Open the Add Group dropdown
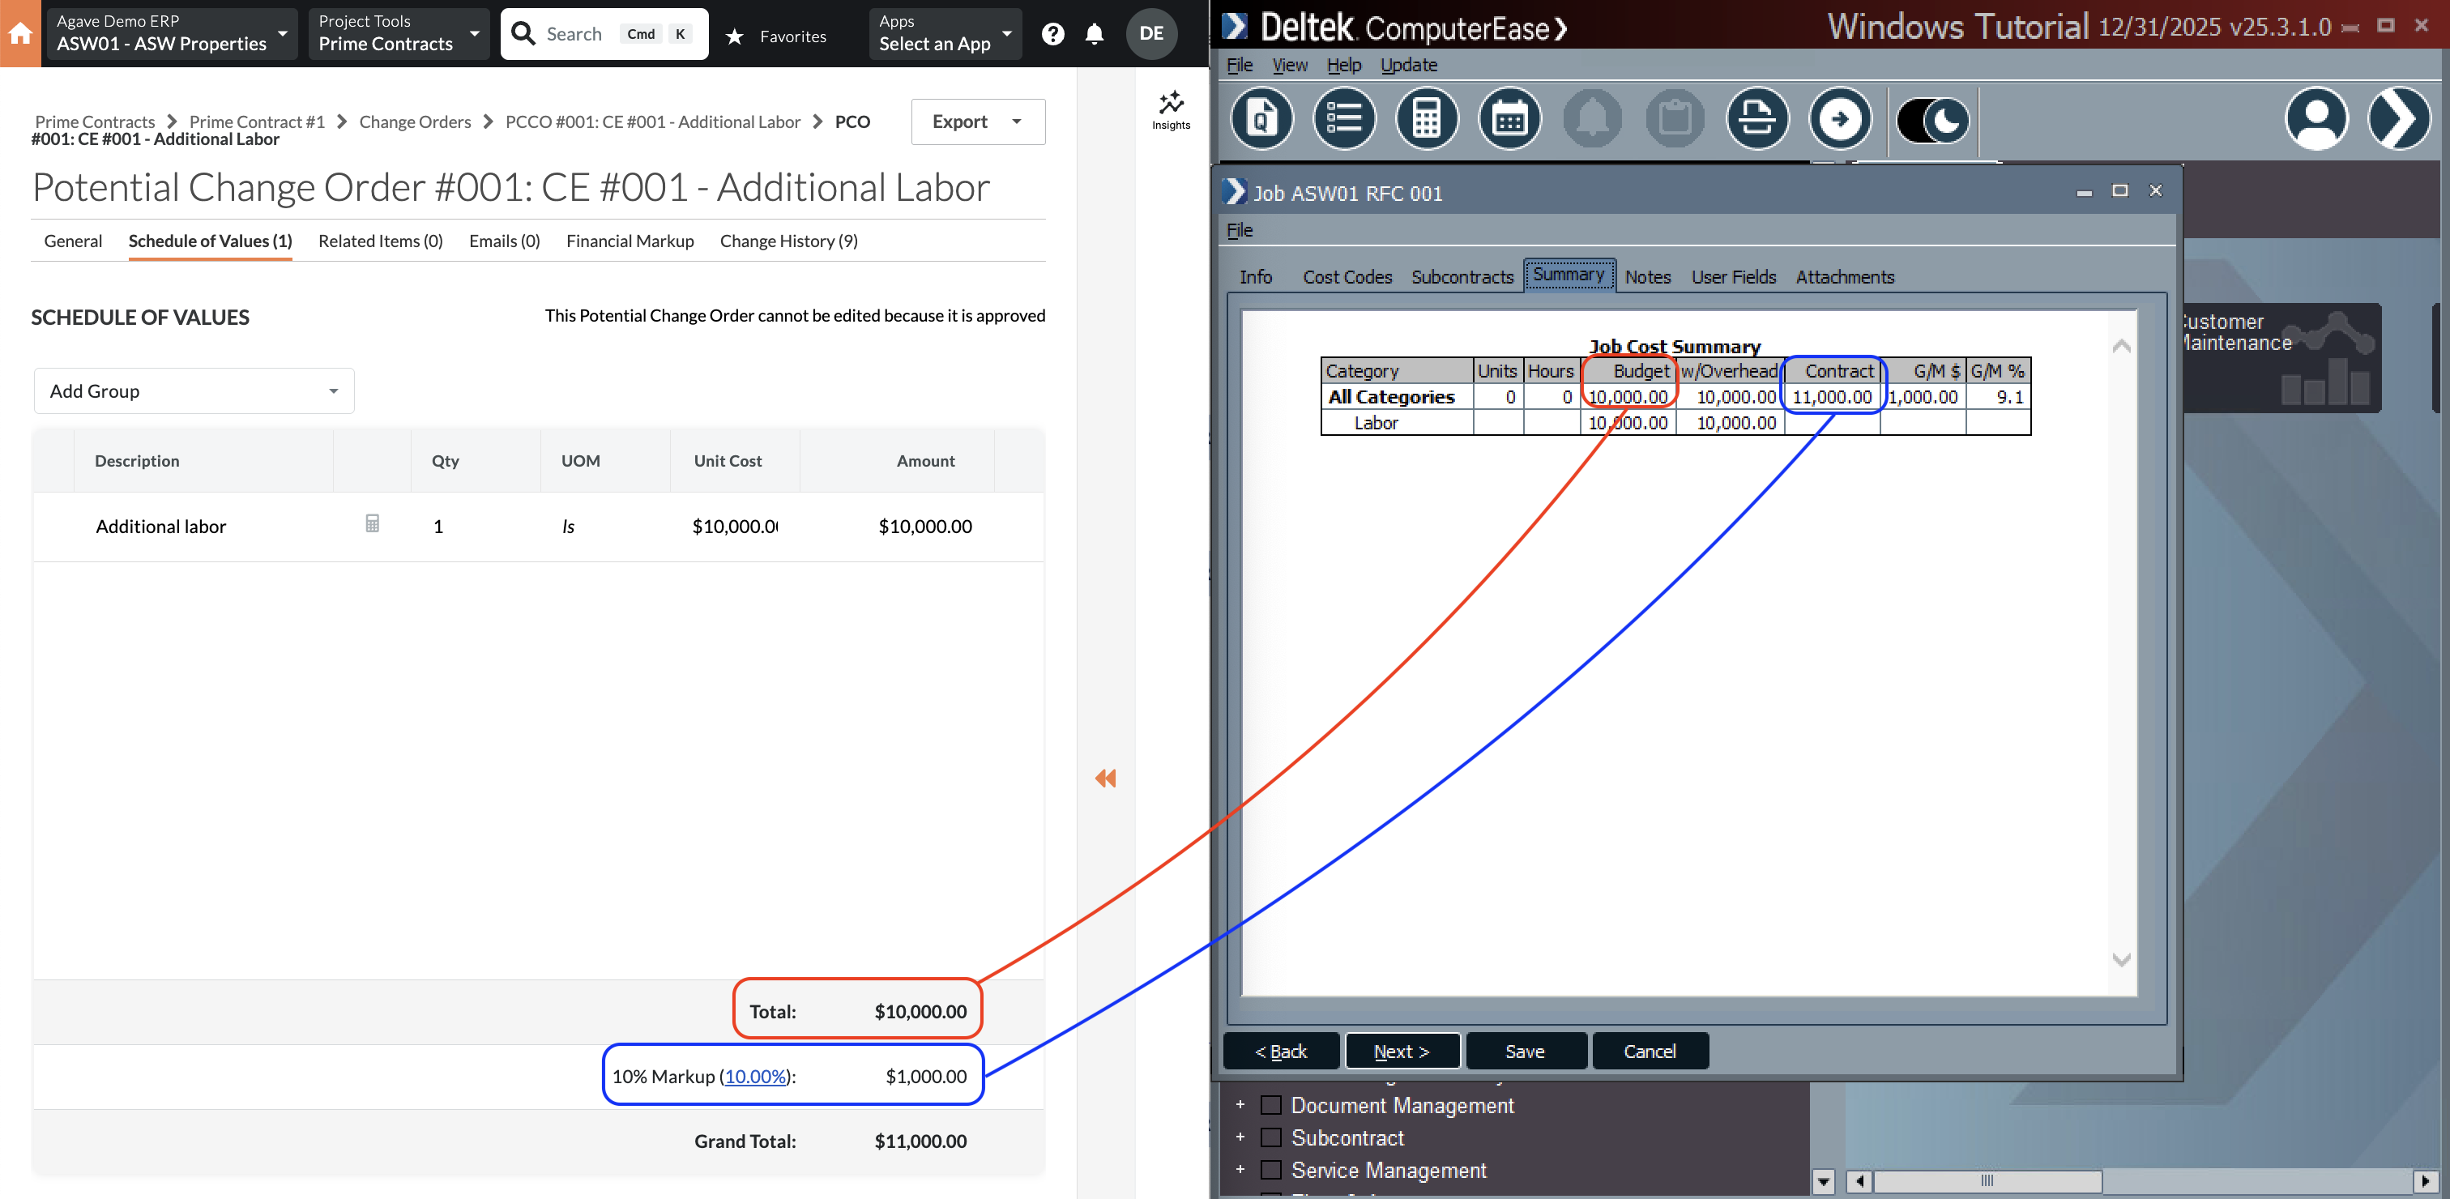This screenshot has width=2450, height=1199. (193, 390)
